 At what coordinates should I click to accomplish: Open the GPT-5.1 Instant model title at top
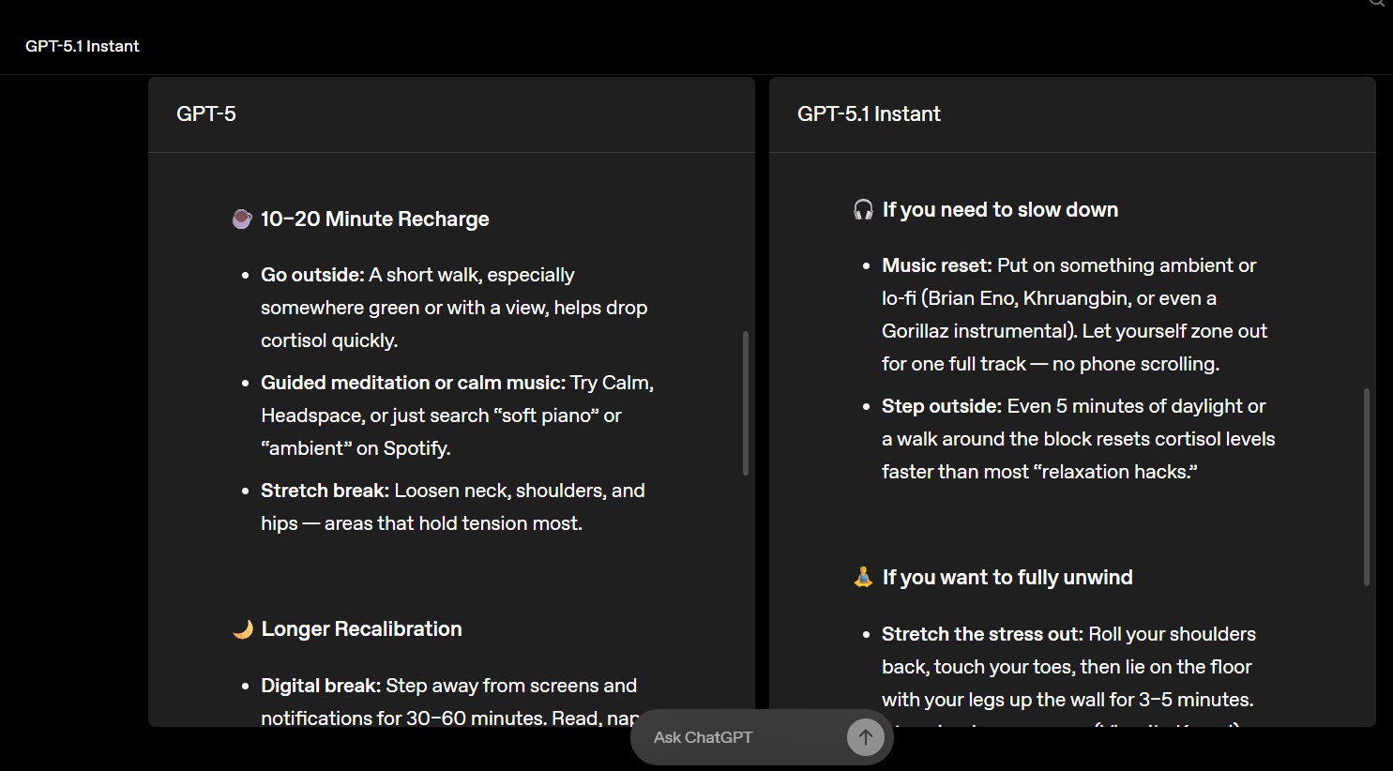click(x=83, y=46)
